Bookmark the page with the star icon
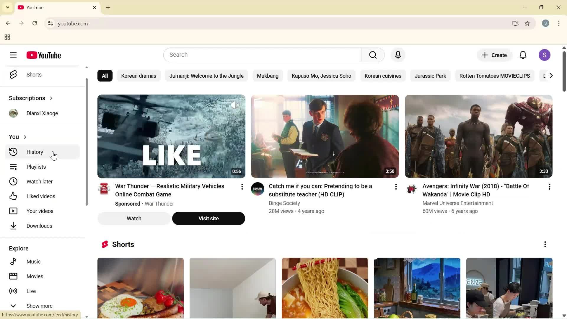This screenshot has height=319, width=567. point(527,23)
